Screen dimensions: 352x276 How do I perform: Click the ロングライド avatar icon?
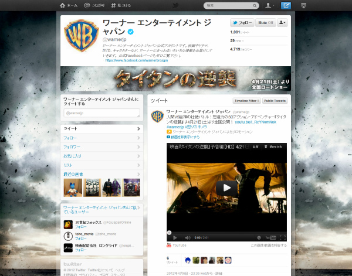[68, 248]
